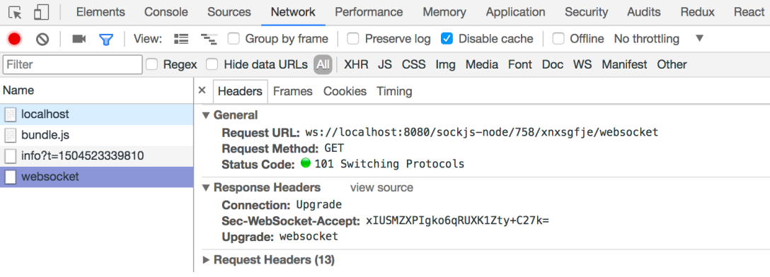Select the waterfall overview view icon
The height and width of the screenshot is (277, 770).
(x=209, y=39)
